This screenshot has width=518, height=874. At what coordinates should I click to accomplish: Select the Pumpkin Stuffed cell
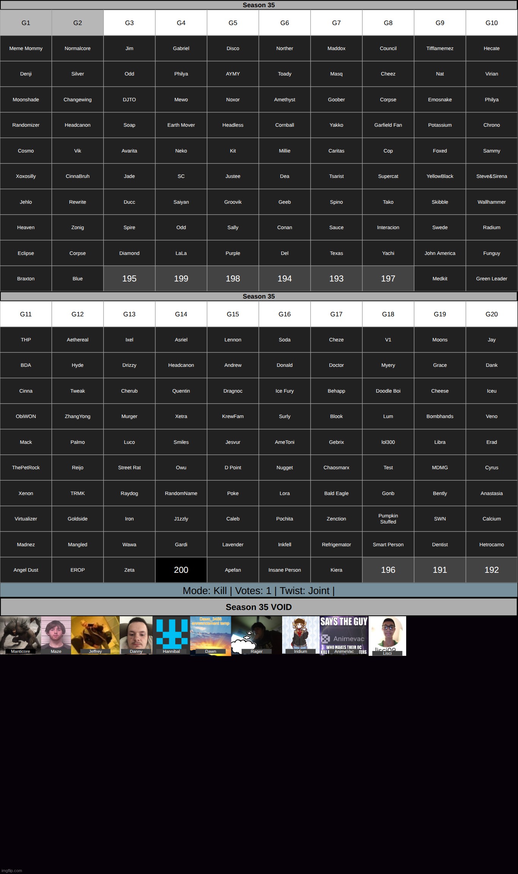point(388,519)
